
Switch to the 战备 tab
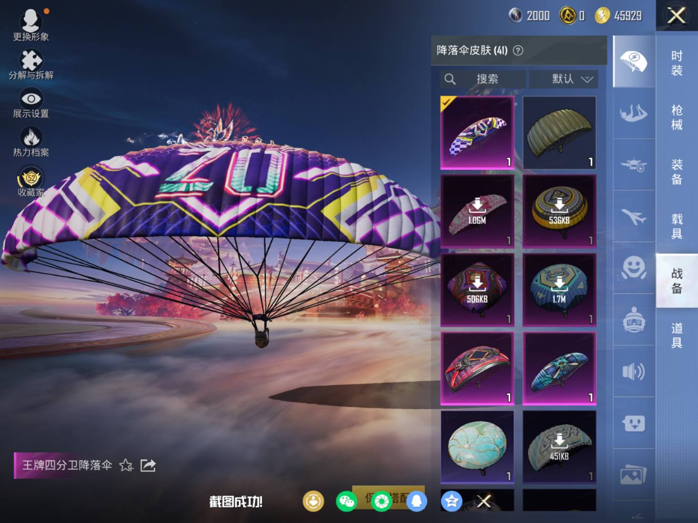(x=677, y=281)
